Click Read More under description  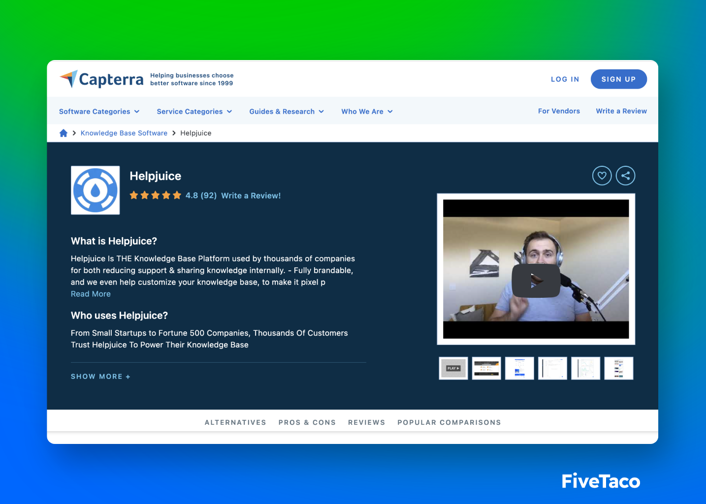[91, 294]
